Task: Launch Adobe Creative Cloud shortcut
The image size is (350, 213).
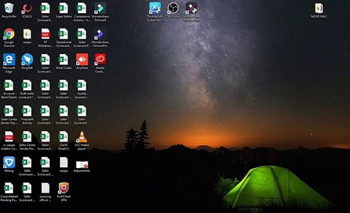Action: point(100,60)
